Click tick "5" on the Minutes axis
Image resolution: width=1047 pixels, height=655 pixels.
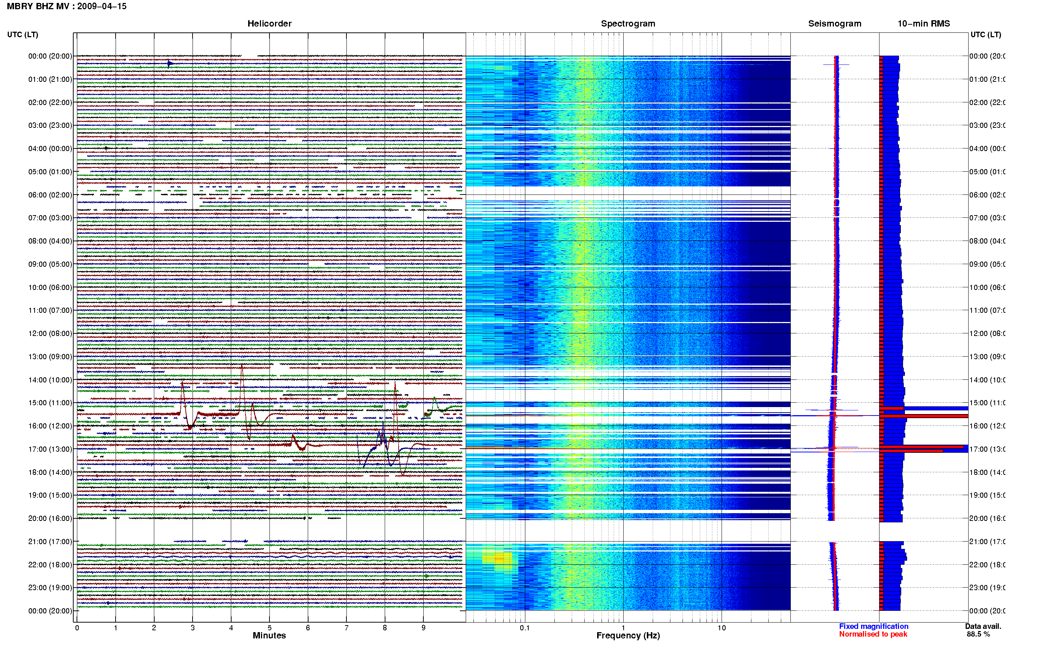pyautogui.click(x=269, y=628)
